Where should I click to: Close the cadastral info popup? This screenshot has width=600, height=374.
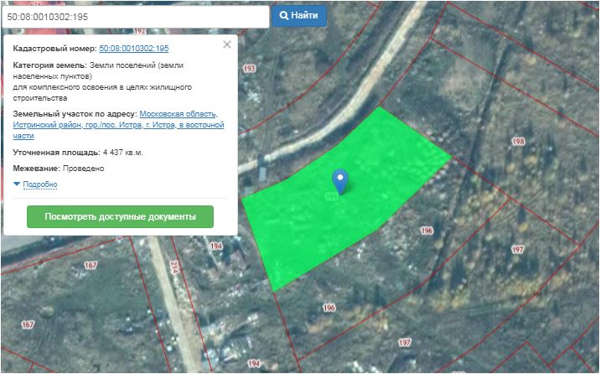[226, 45]
